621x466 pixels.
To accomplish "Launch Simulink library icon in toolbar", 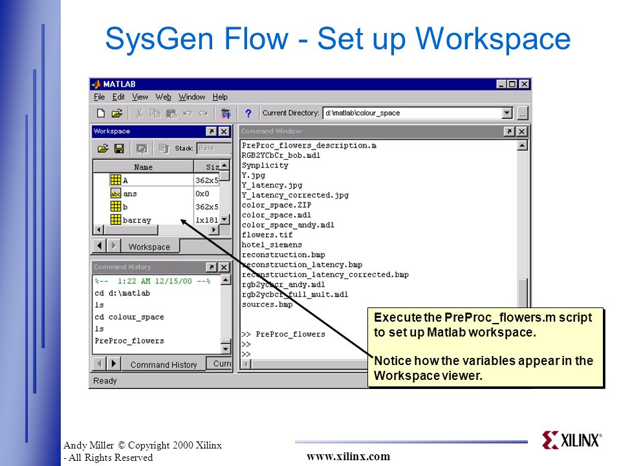I will point(226,113).
